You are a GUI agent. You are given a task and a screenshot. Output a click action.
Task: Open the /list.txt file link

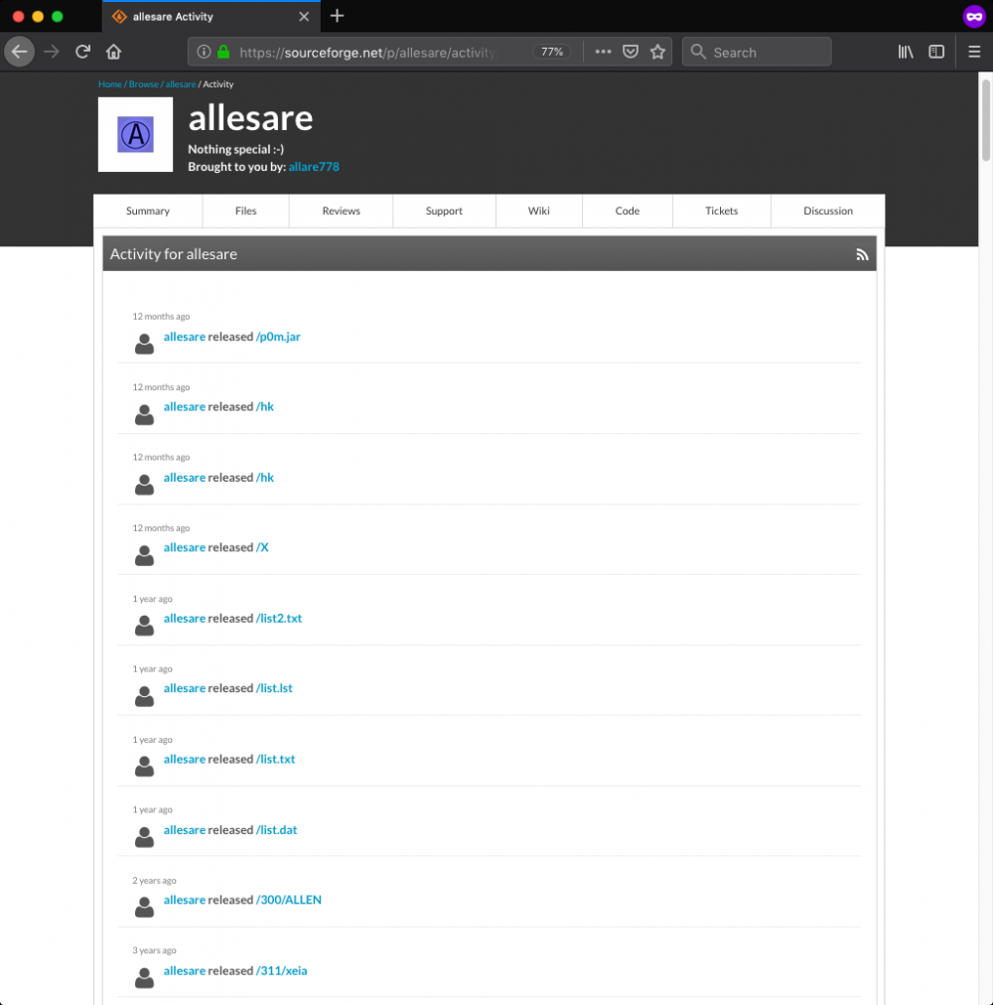pos(276,760)
